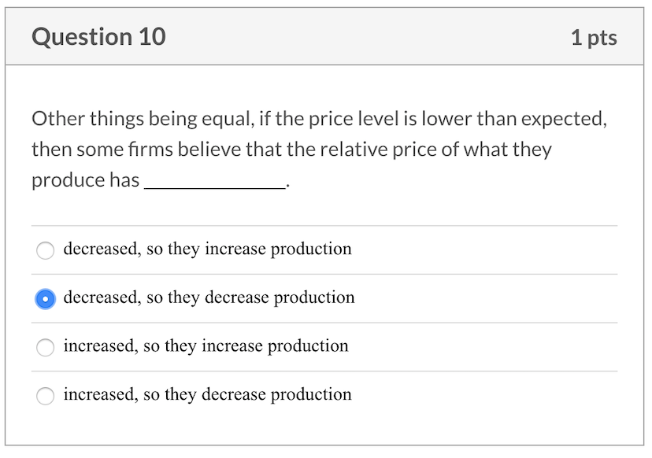The image size is (652, 458).
Task: Choose the 'decreased, so they decrease production' option
Action: click(45, 299)
